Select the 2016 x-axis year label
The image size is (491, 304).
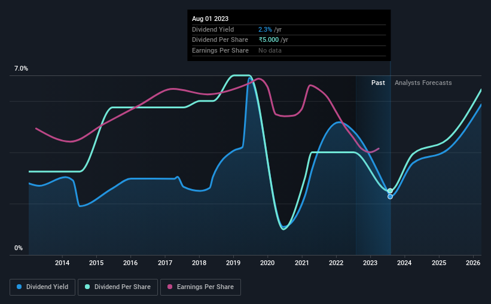point(130,263)
